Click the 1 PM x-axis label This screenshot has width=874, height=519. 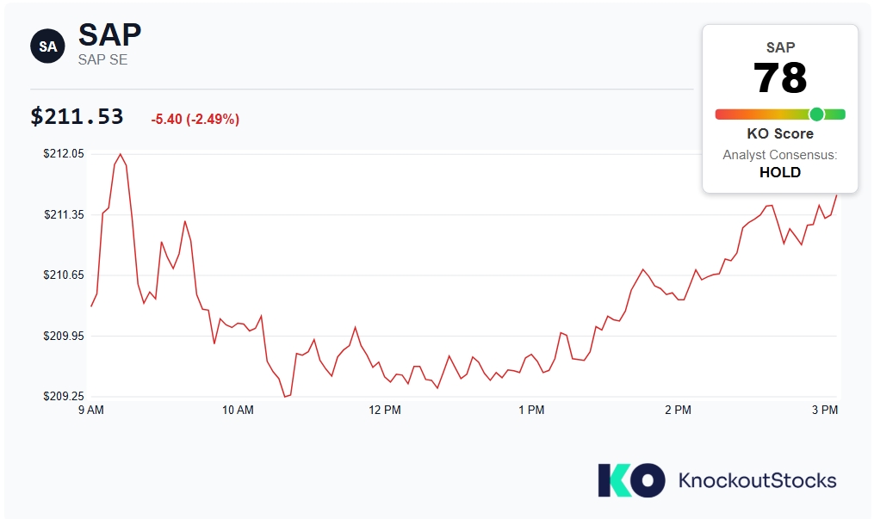pos(531,410)
